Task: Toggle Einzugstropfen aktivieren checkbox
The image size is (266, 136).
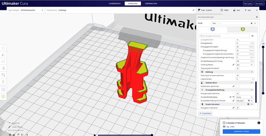Action: click(x=238, y=93)
